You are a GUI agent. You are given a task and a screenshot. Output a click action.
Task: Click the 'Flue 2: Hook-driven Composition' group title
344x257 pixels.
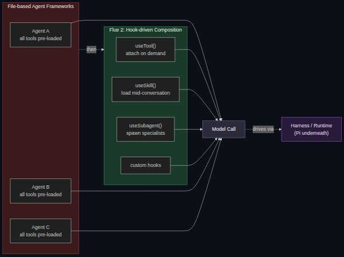[x=146, y=30]
